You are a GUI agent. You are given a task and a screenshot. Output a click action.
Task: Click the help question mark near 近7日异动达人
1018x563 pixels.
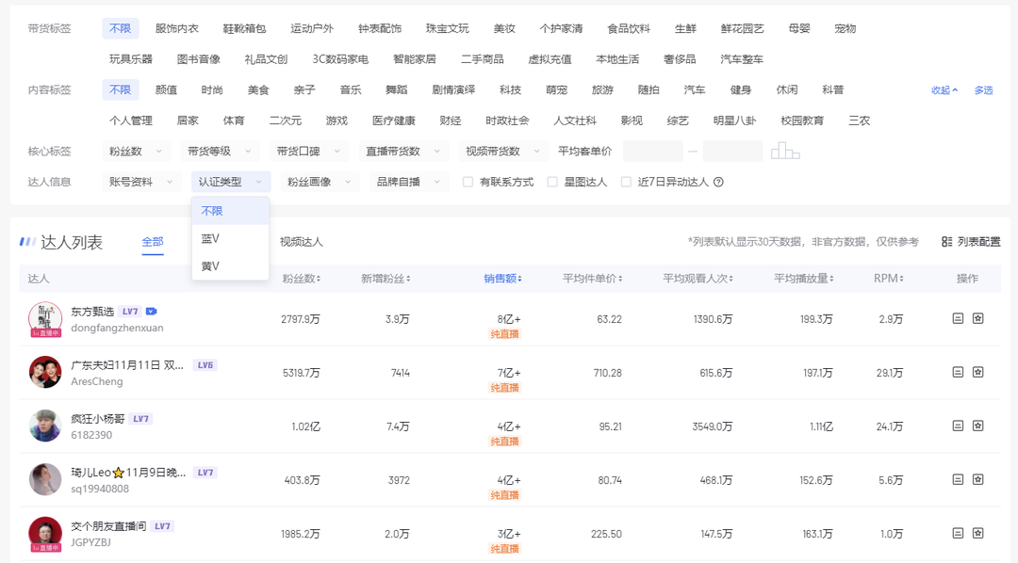[720, 182]
